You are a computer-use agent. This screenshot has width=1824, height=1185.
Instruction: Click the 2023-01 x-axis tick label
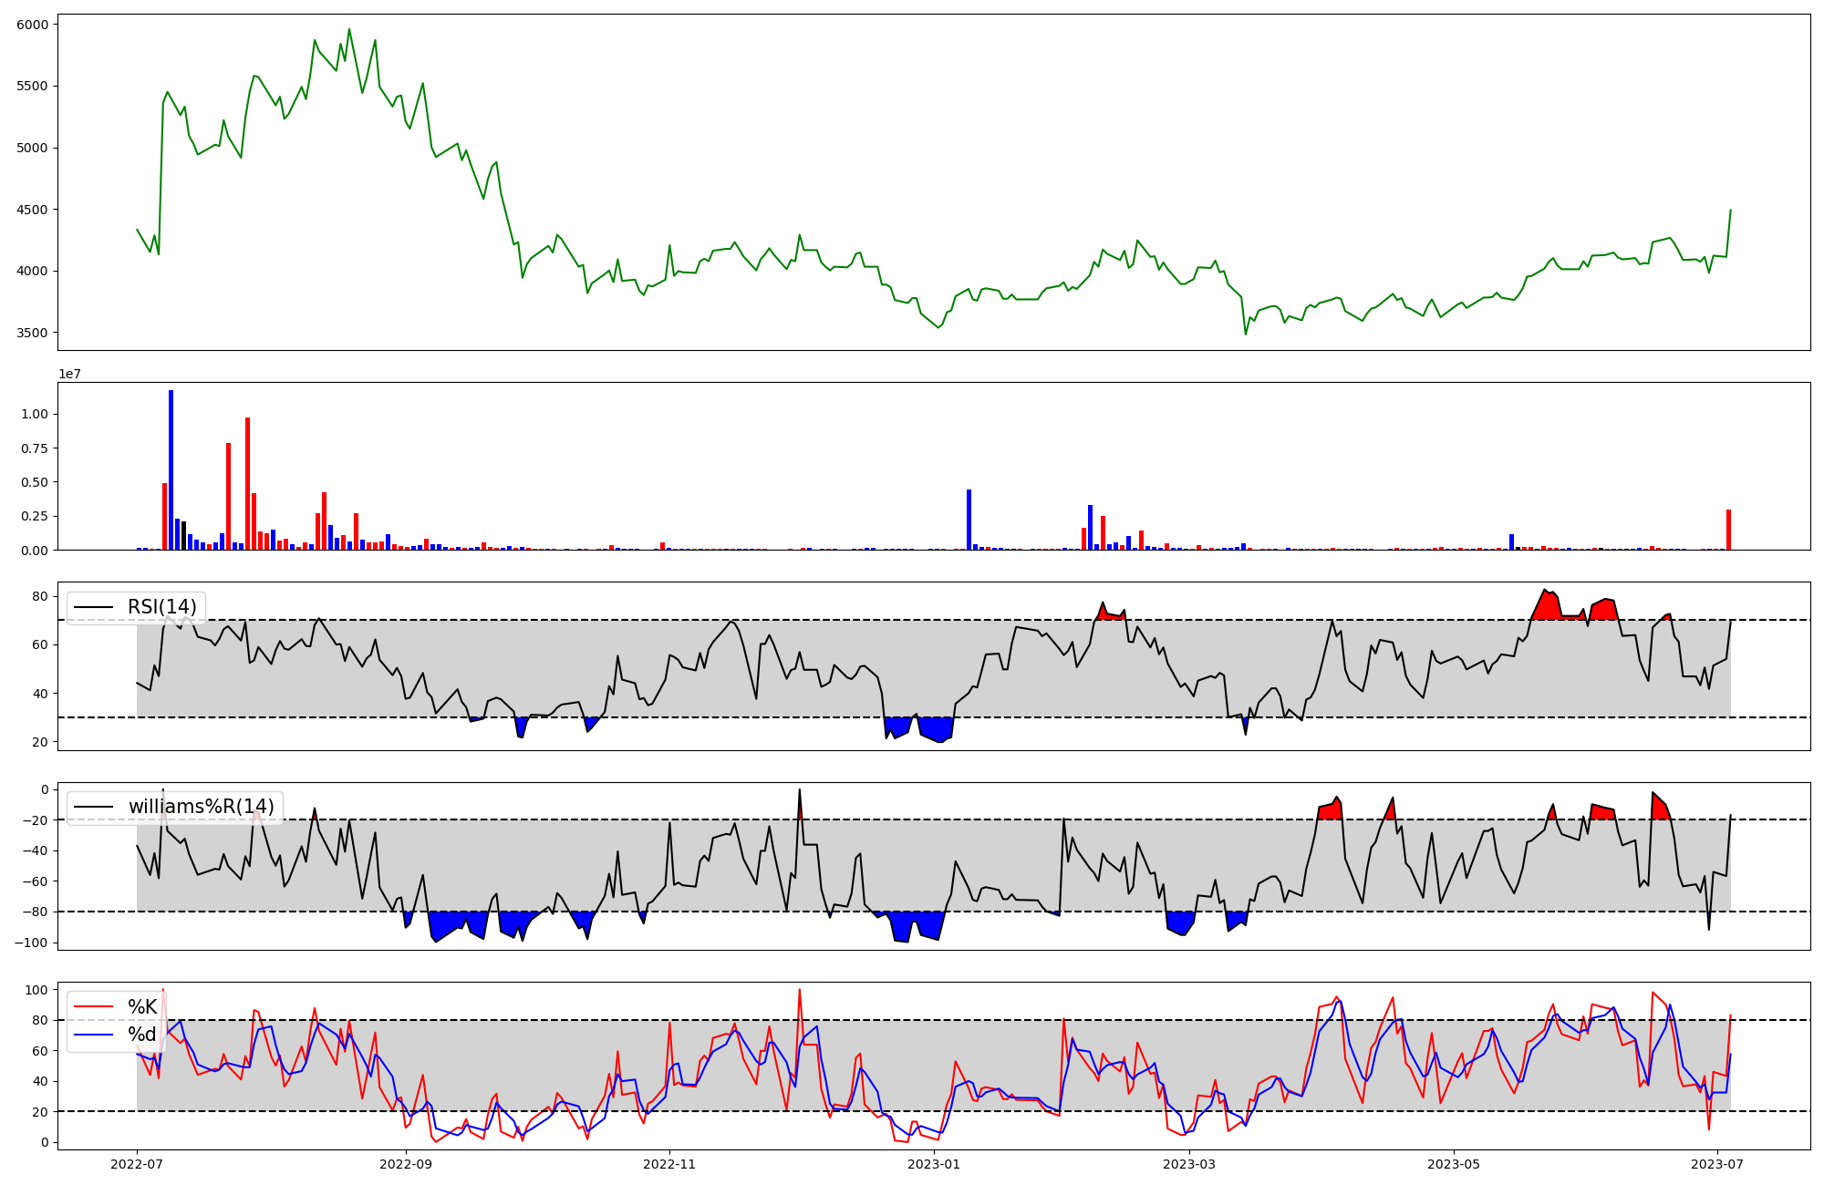point(934,1164)
